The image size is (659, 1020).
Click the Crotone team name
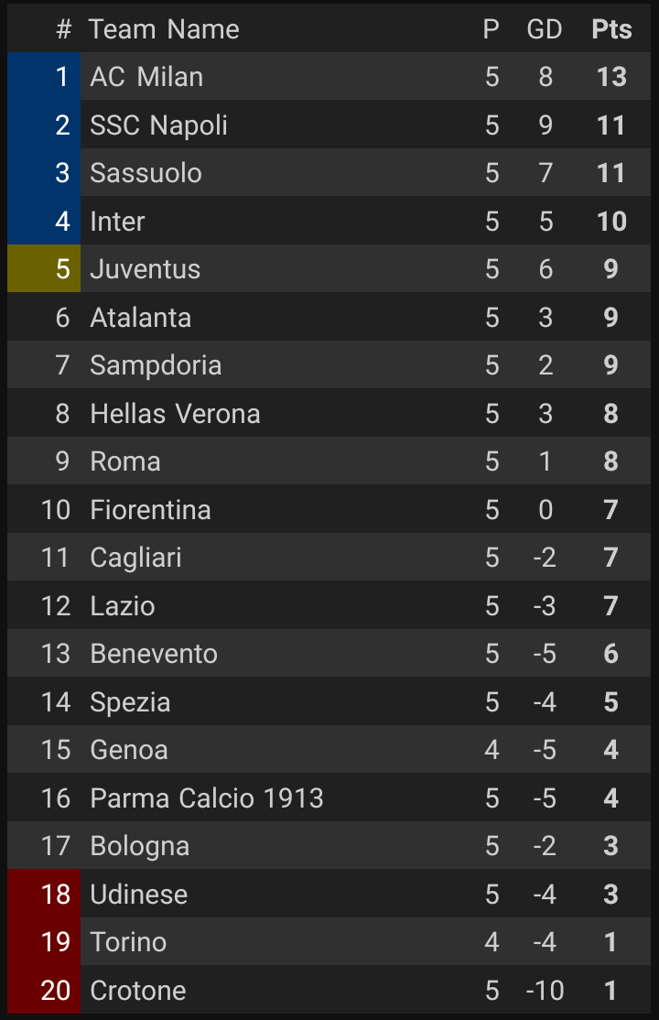tap(138, 991)
